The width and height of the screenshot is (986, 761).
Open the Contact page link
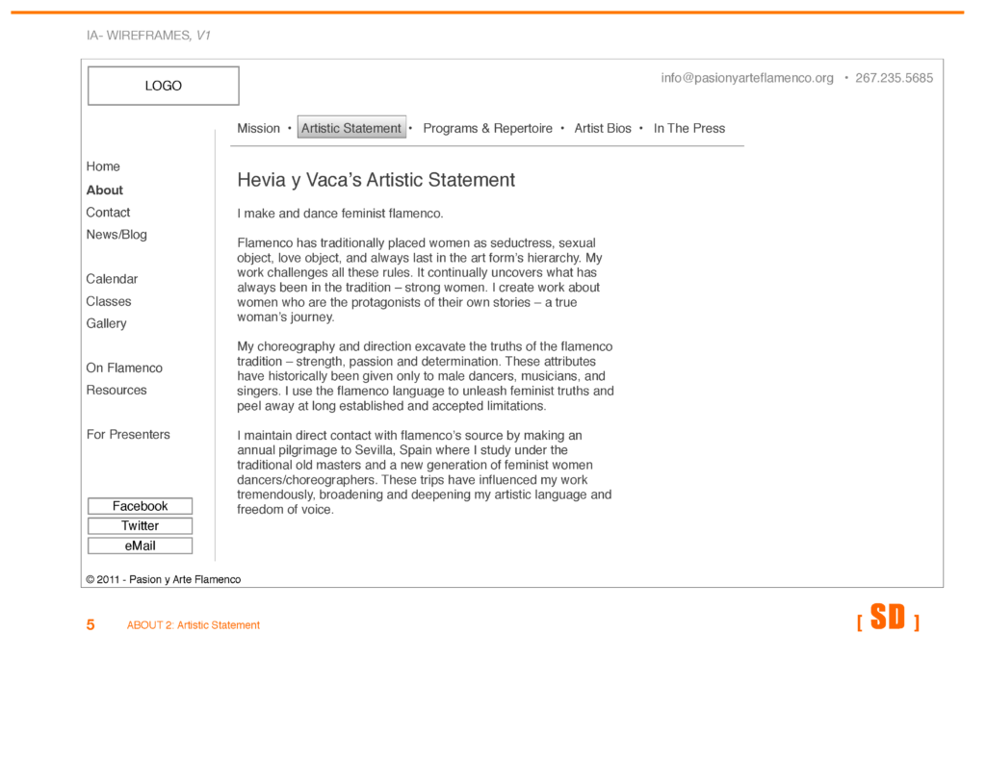(x=108, y=213)
